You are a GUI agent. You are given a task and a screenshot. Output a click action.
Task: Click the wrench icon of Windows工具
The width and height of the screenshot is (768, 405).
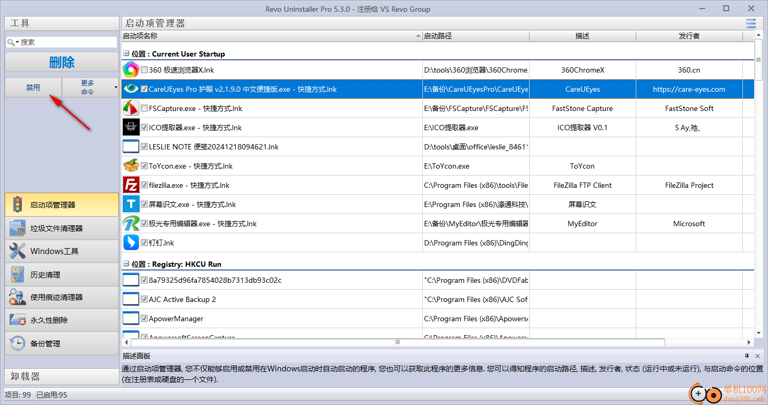pyautogui.click(x=18, y=251)
